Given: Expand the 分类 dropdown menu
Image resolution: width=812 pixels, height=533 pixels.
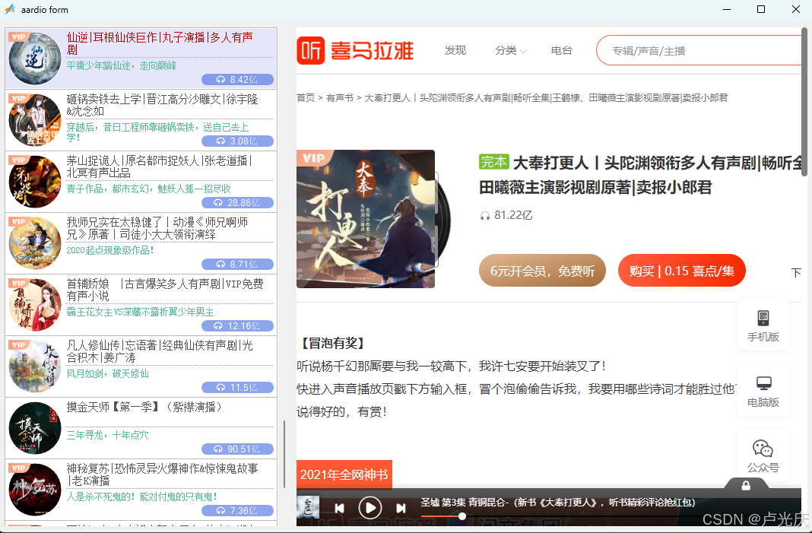Looking at the screenshot, I should (511, 50).
